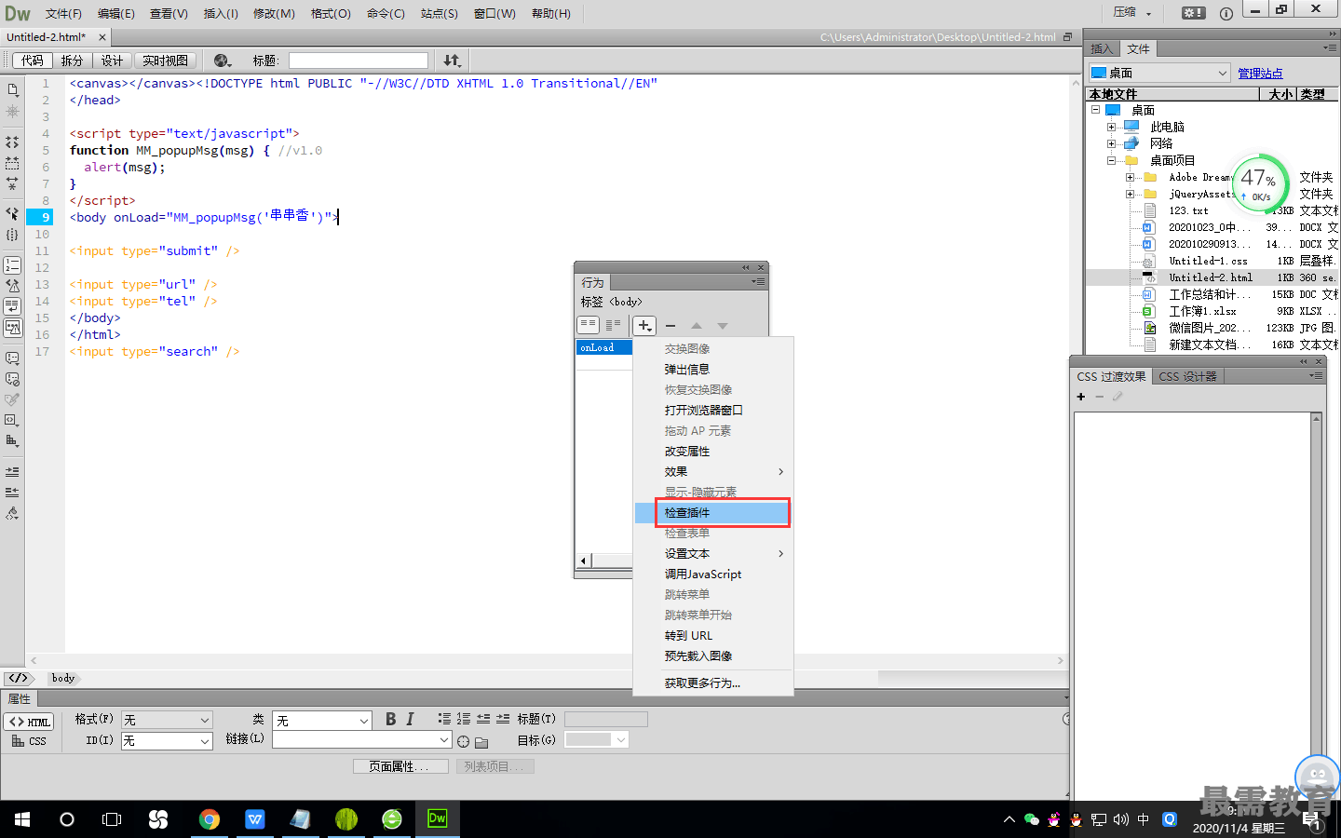Select 工作簿1.xlsx in file list

point(1202,311)
